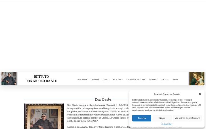Open the Gli Amici menu item
206x129 pixels.
tap(153, 79)
